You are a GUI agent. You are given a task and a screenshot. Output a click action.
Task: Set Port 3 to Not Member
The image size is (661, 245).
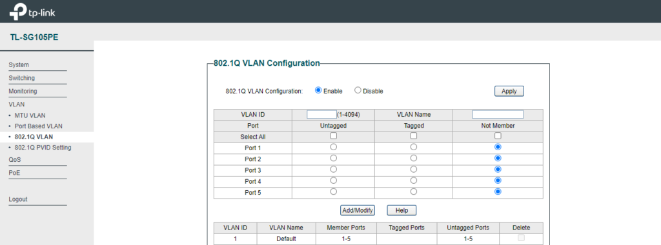coord(498,169)
